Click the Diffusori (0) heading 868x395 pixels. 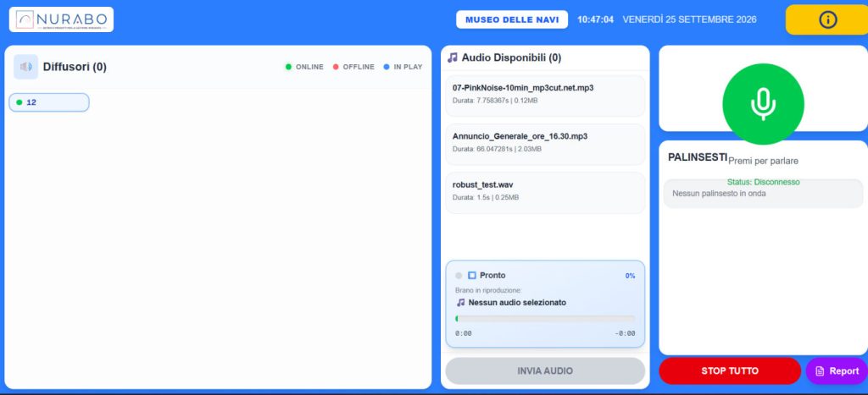[x=75, y=67]
